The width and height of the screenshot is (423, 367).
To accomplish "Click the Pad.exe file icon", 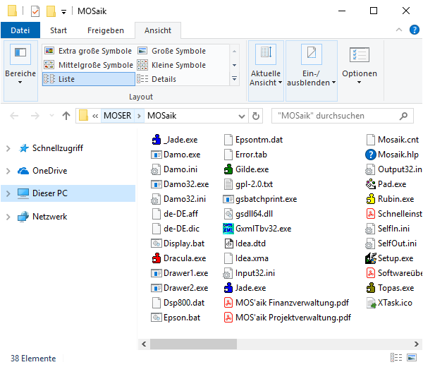I will 370,184.
